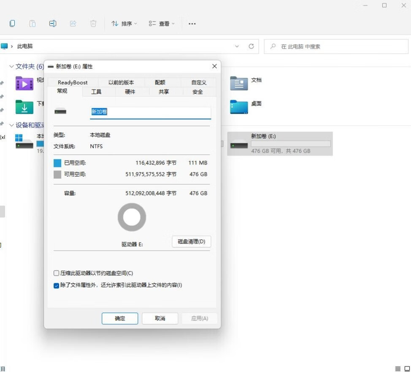The image size is (411, 372).
Task: Click the volume name field 新加卷
Action: 151,112
